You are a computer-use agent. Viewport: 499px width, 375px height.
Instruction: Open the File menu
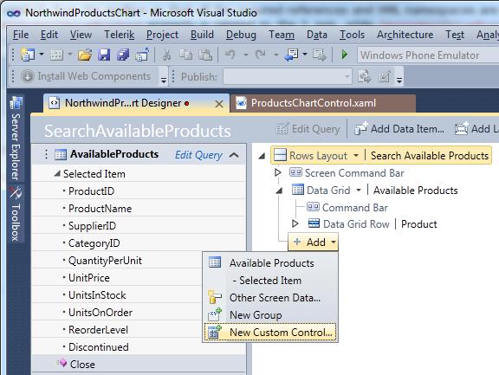(21, 35)
